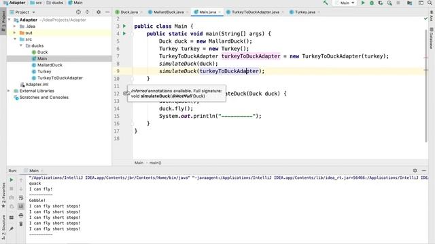Image resolution: width=435 pixels, height=244 pixels.
Task: Run Main from the top toolbar
Action: coord(362,3)
